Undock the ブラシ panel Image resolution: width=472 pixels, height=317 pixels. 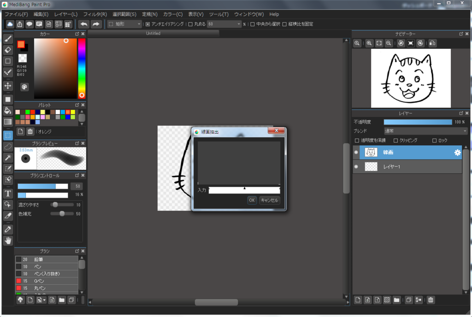(77, 251)
